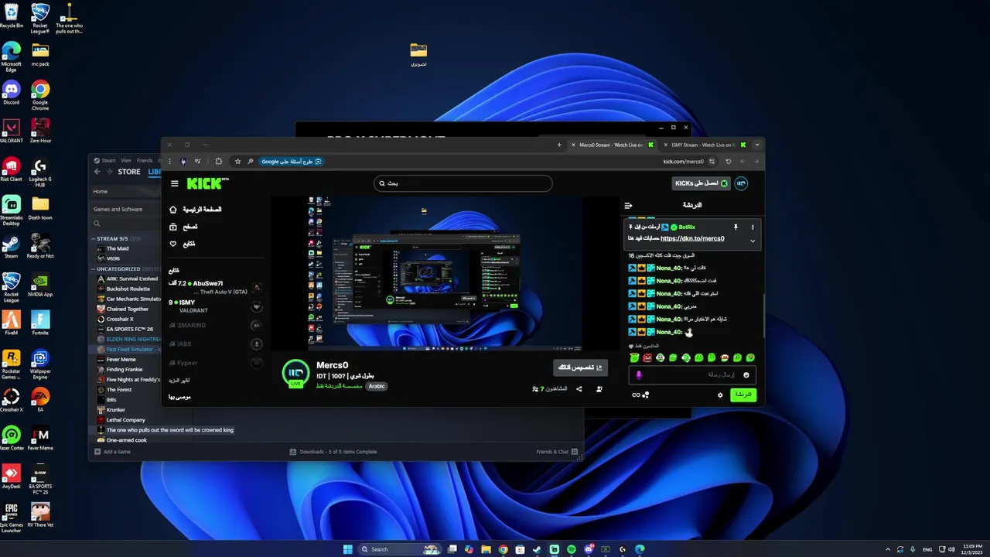The height and width of the screenshot is (557, 990).
Task: Click the pin icon on BotRix message
Action: tap(736, 227)
